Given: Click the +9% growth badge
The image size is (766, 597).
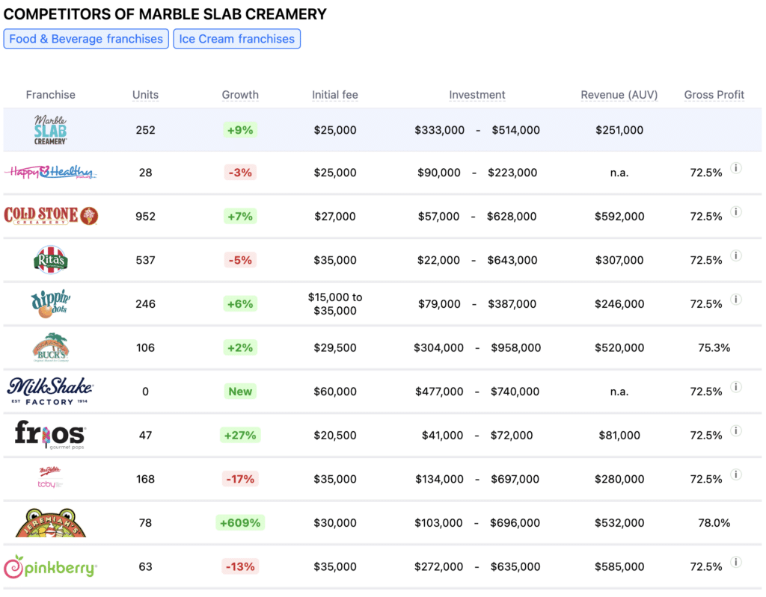Looking at the screenshot, I should [x=240, y=130].
